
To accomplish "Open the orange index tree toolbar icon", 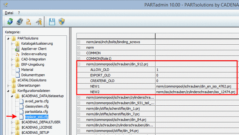I will tap(29, 21).
